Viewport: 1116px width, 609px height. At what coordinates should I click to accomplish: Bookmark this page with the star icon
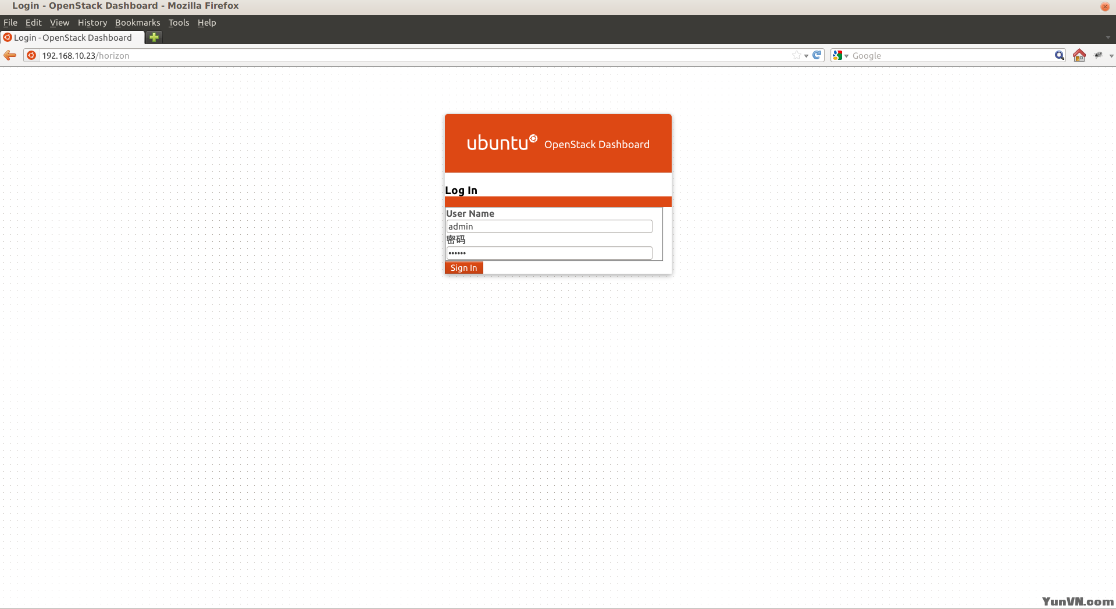(x=796, y=55)
